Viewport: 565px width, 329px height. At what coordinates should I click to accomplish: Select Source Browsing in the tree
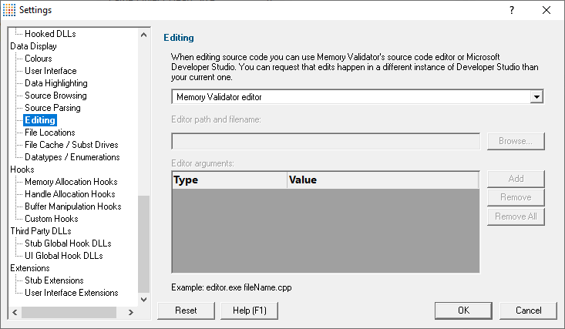click(55, 96)
